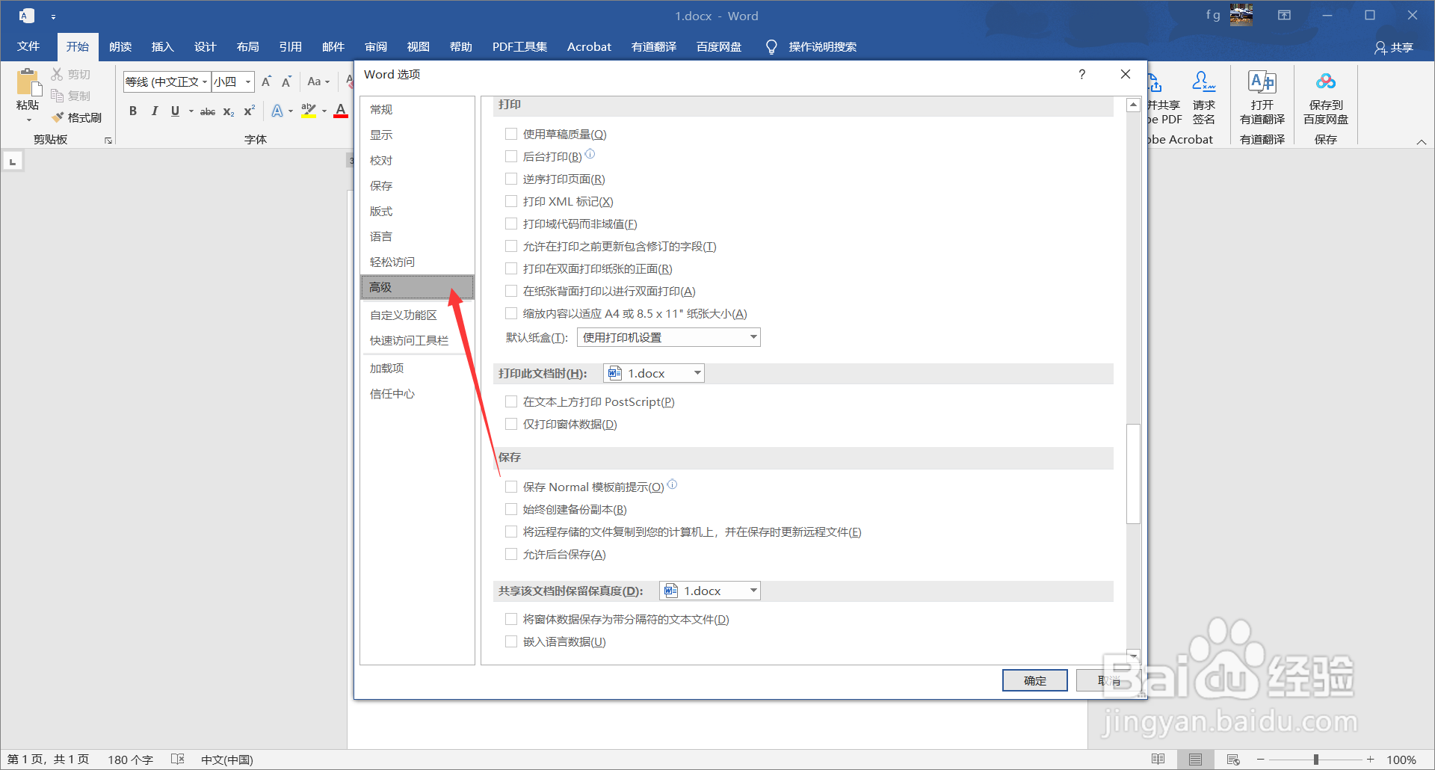Switch to the 插入 ribbon tab
Viewport: 1435px width, 770px height.
(x=162, y=46)
